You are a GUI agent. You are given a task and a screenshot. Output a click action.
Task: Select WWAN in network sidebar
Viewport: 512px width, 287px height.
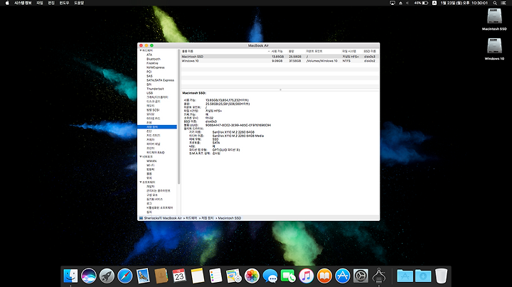click(151, 161)
